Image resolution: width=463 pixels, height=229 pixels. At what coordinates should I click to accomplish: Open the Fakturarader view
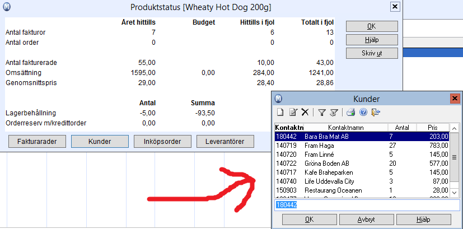[x=35, y=141]
